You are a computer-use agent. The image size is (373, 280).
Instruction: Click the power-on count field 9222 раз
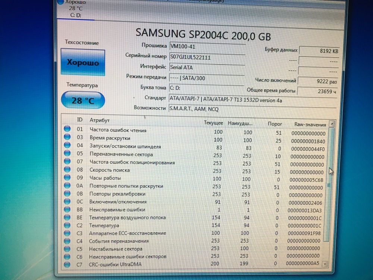pyautogui.click(x=317, y=81)
